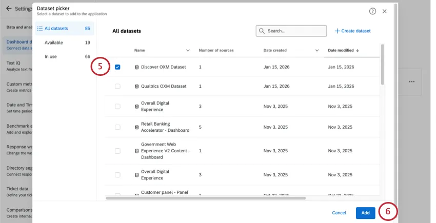
Task: Open the Name column dropdown
Action: [188, 51]
